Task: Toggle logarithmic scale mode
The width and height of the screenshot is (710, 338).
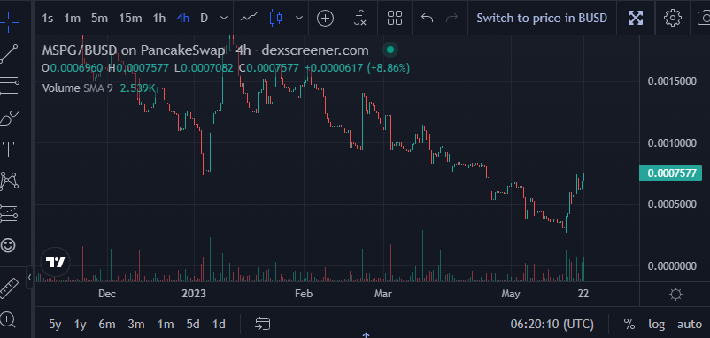Action: (656, 325)
